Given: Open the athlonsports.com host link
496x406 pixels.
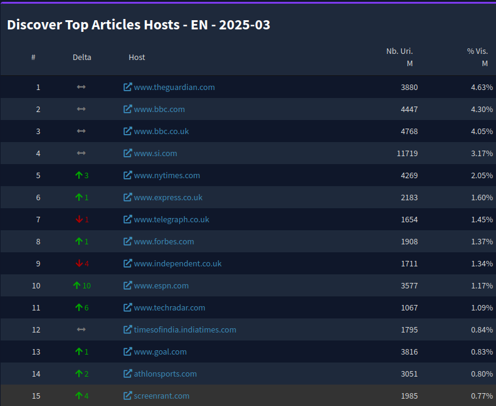Looking at the screenshot, I should pyautogui.click(x=166, y=374).
